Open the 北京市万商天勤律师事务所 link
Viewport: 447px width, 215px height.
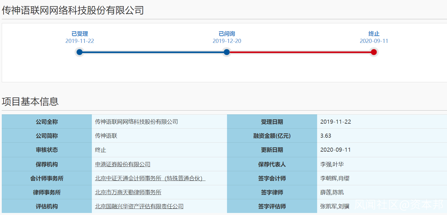[128, 192]
